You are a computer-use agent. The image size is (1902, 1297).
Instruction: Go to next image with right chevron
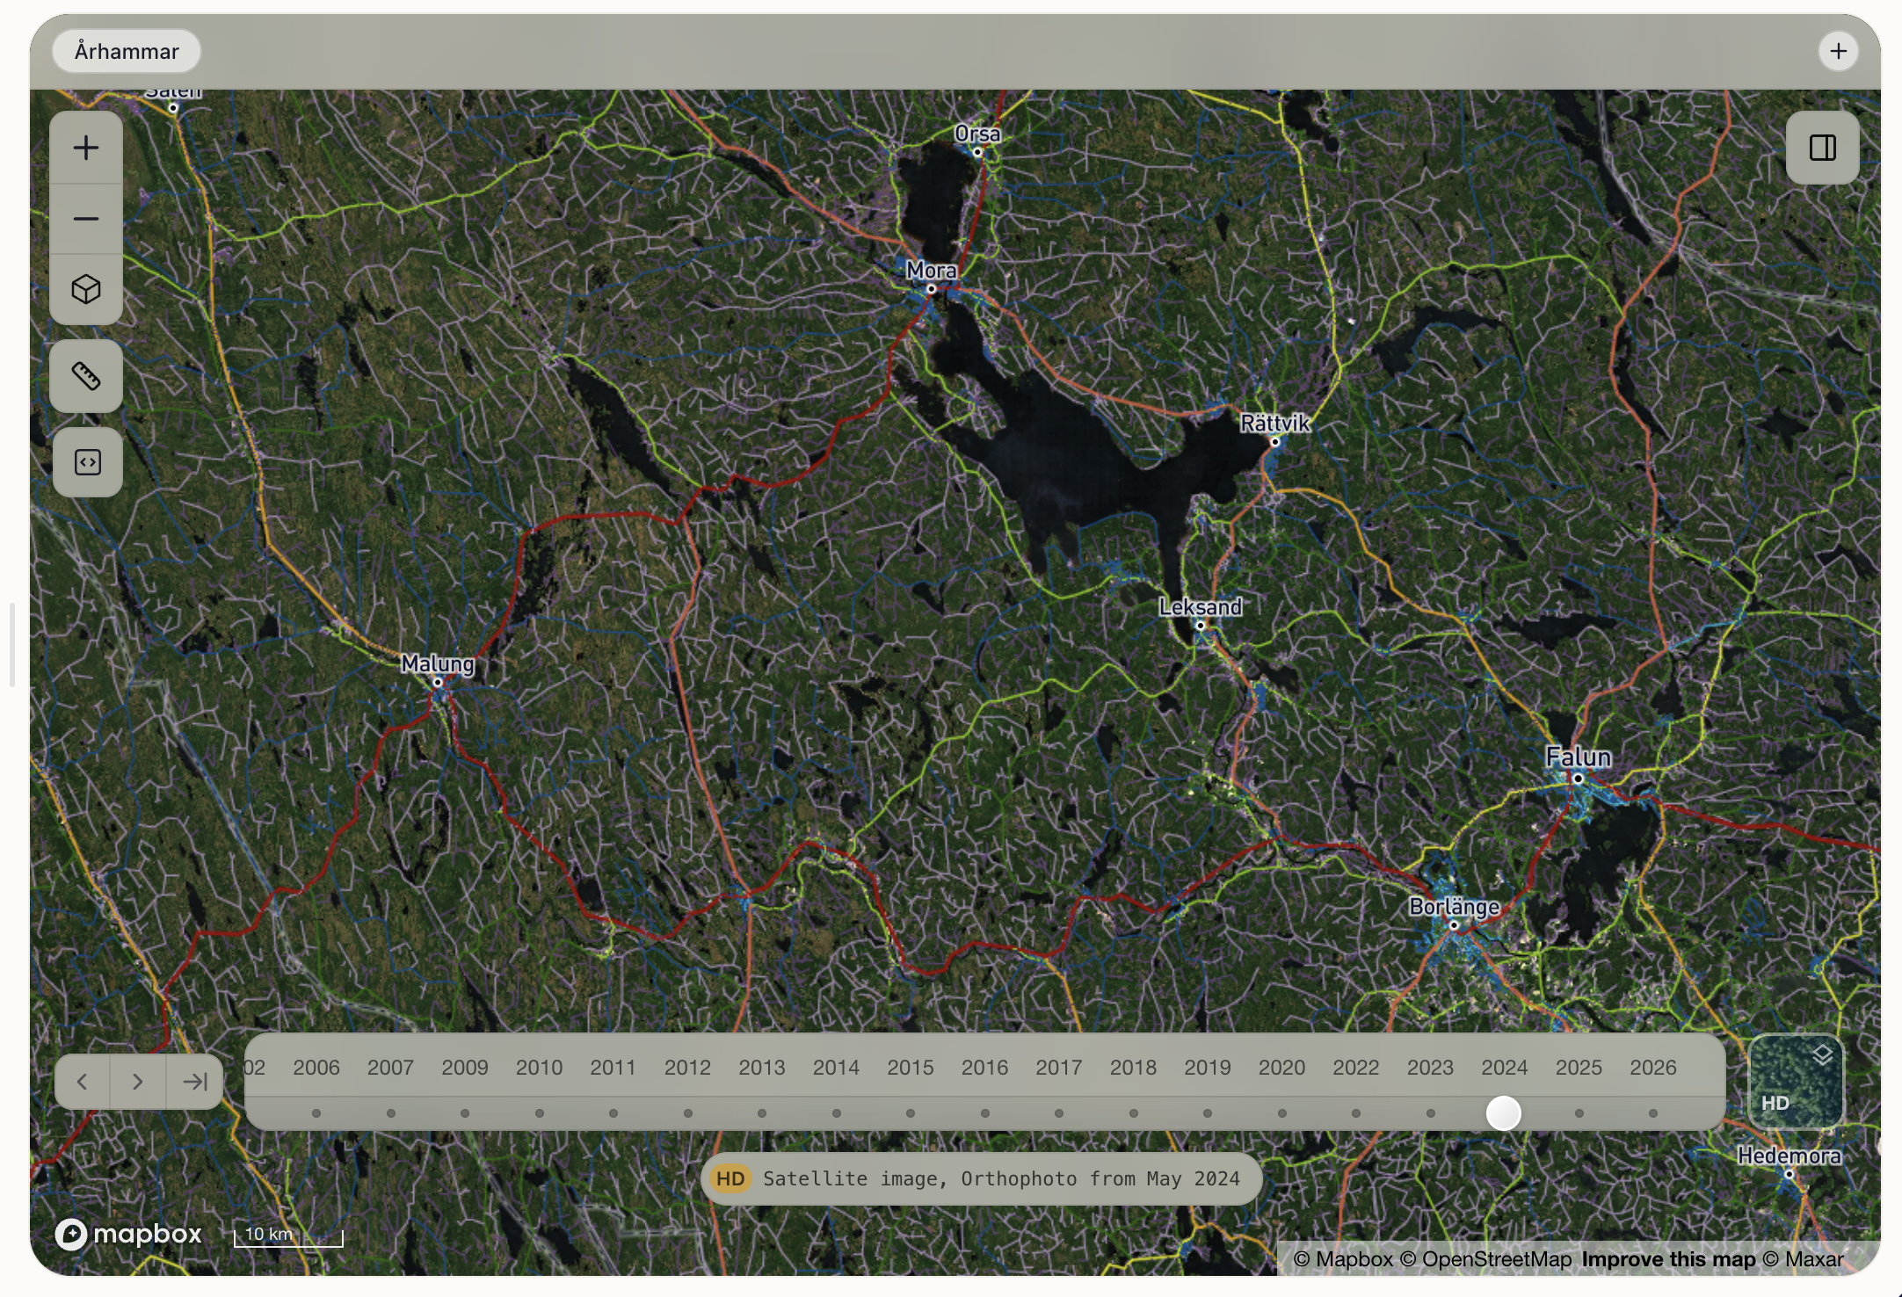click(x=138, y=1081)
